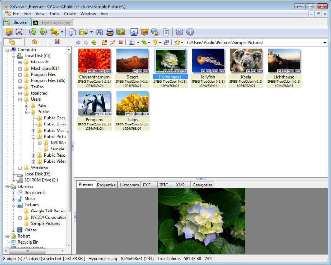Collapse the Users folder node

point(20,99)
